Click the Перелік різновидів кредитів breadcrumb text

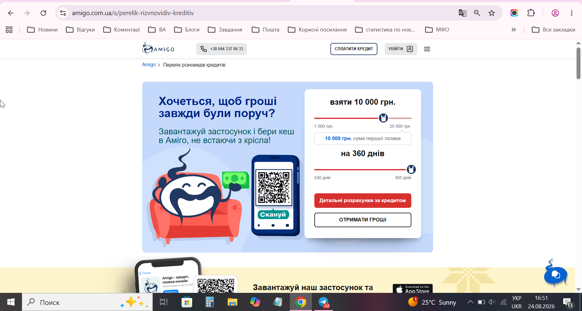pyautogui.click(x=194, y=65)
